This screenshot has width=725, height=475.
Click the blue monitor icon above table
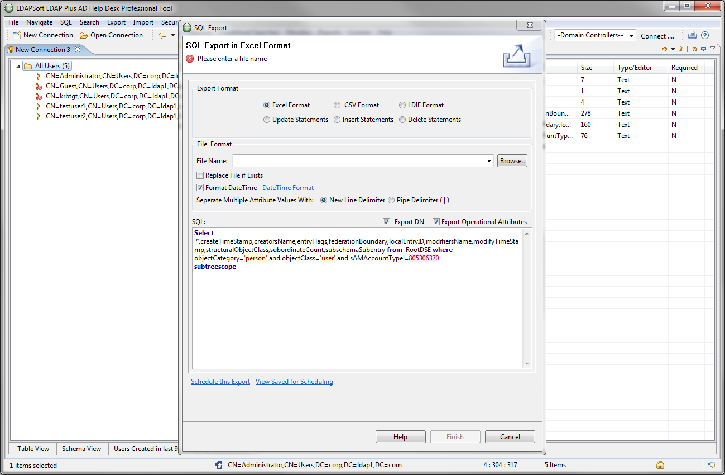pos(703,49)
